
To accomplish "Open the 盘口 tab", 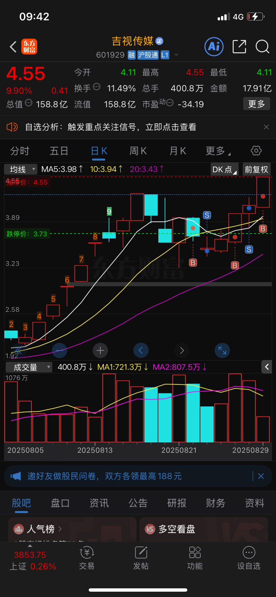I will [60, 503].
